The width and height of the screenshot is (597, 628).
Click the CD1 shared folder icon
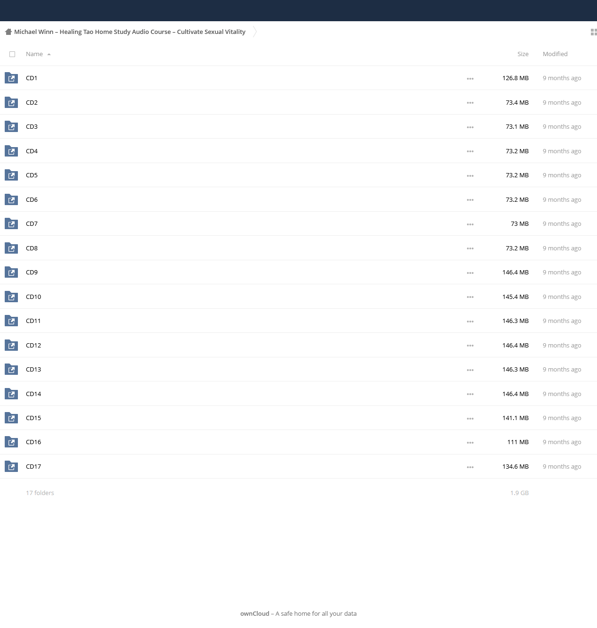tap(11, 78)
